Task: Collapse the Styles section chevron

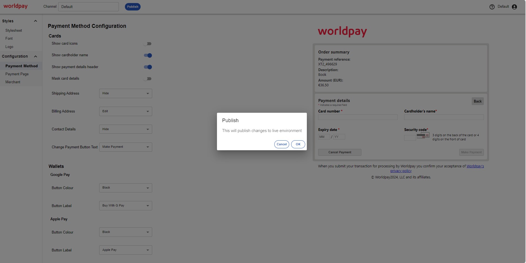Action: point(35,21)
